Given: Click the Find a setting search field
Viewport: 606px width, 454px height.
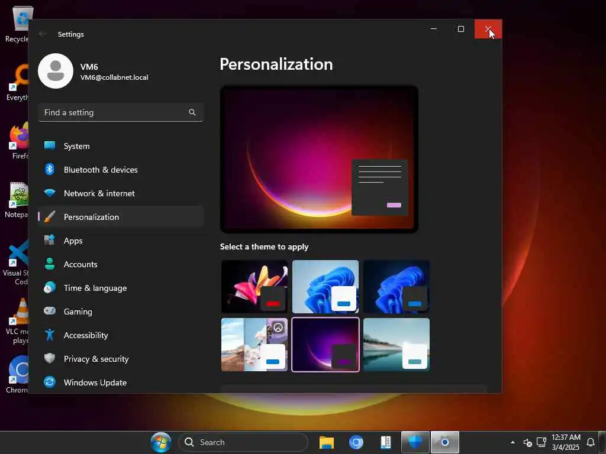Looking at the screenshot, I should coord(121,112).
